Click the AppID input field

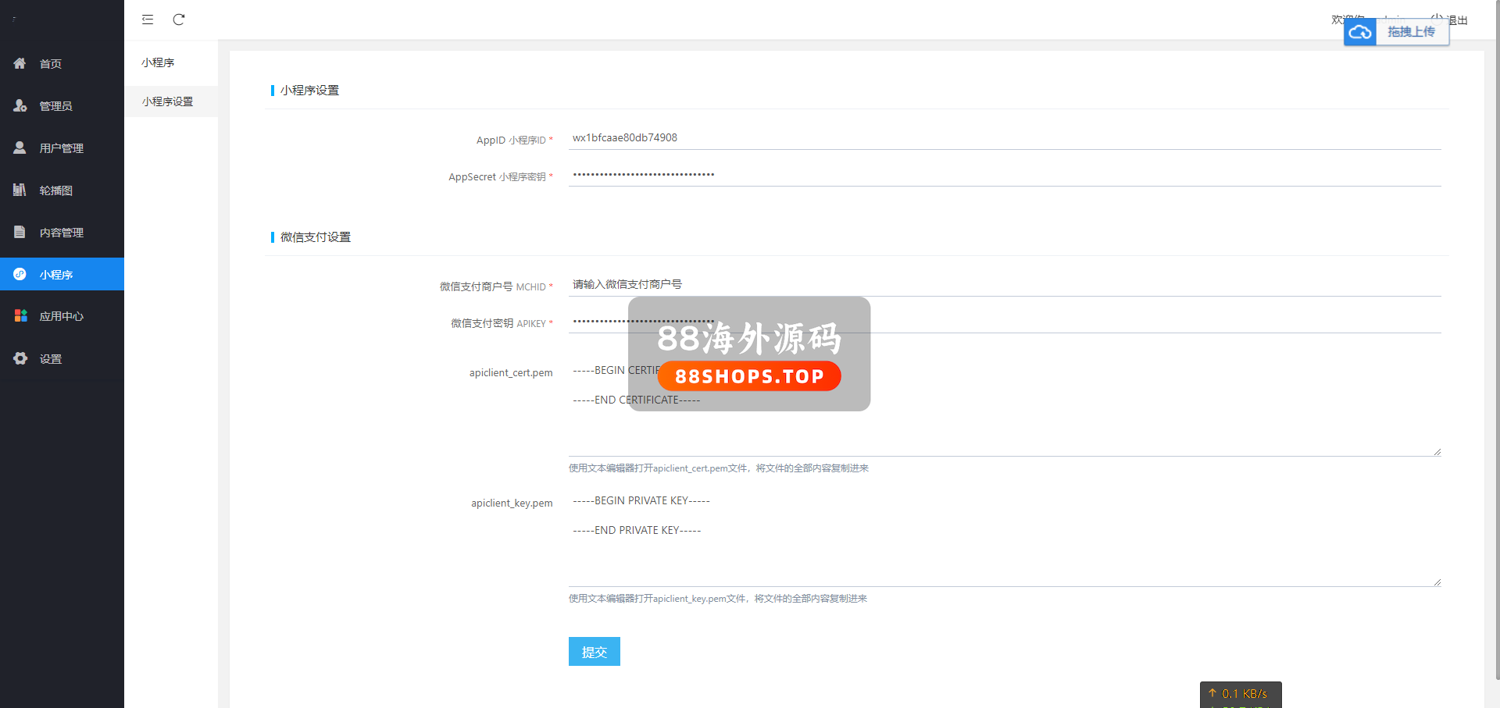1004,138
